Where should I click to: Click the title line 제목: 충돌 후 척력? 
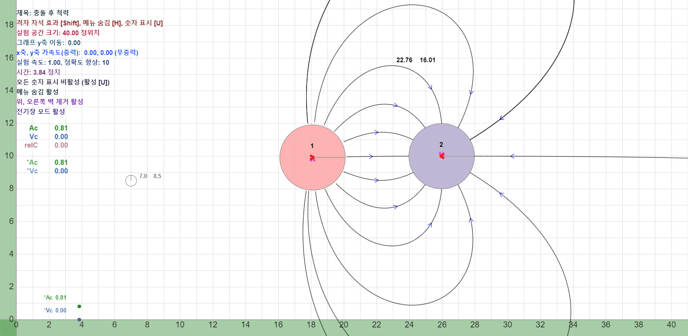click(43, 13)
